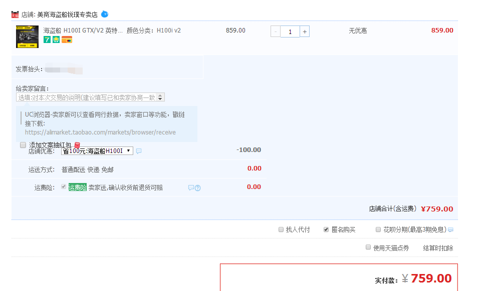The image size is (499, 291).
Task: Click the seller message text box
Action: 90,97
